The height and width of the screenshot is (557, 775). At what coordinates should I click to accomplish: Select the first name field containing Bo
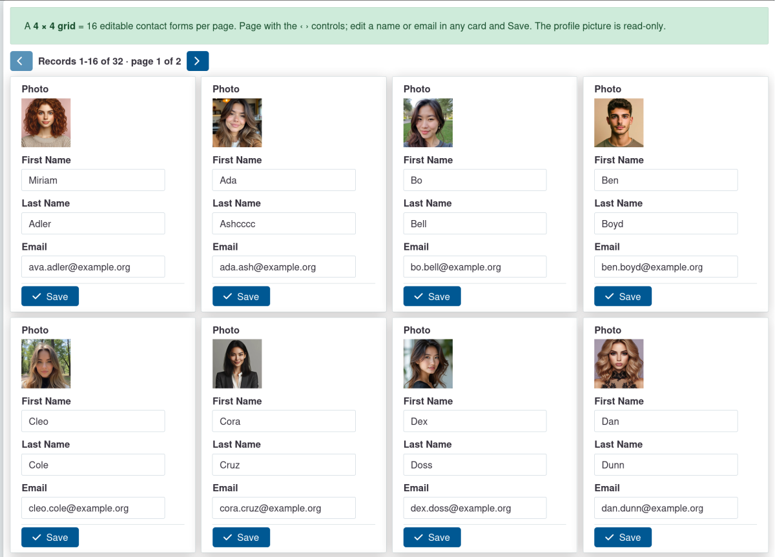click(x=475, y=180)
